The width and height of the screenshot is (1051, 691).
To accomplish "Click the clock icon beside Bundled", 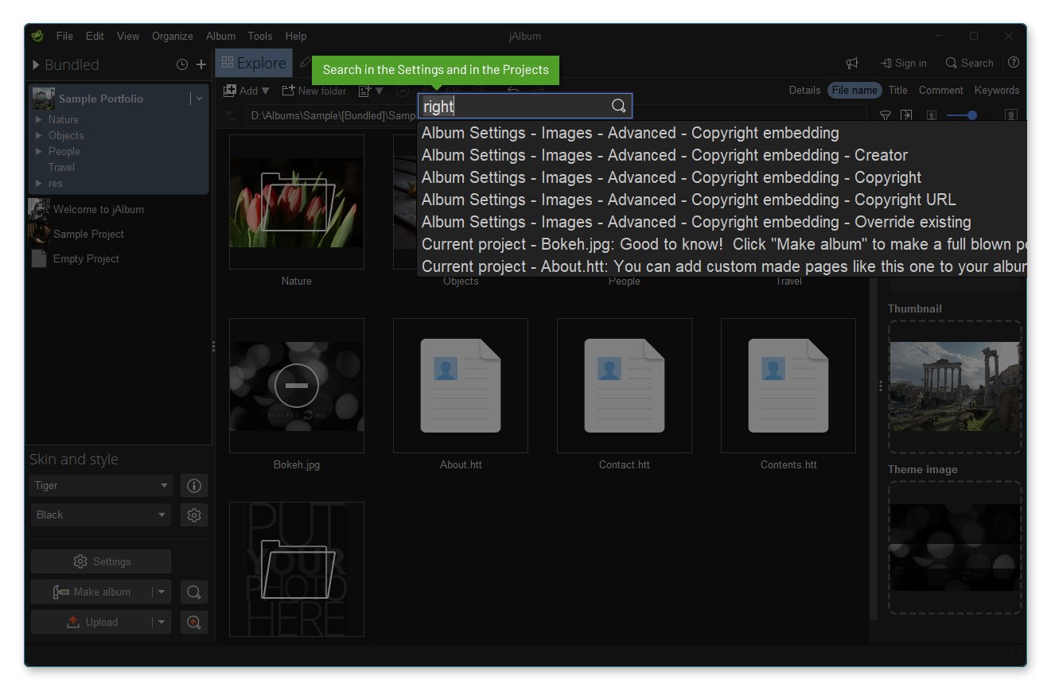I will (x=181, y=64).
